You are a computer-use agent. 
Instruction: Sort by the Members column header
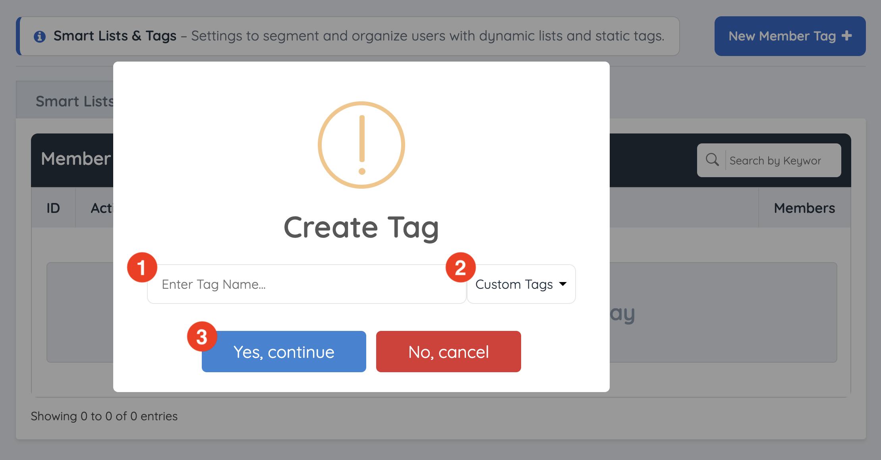click(x=804, y=208)
